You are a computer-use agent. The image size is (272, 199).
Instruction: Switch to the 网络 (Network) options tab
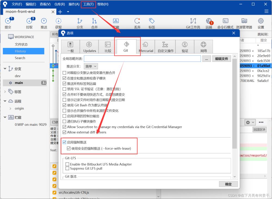pyautogui.click(x=203, y=47)
